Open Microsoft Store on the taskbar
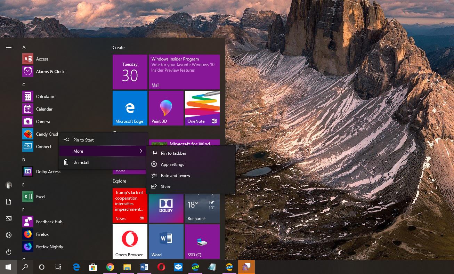Image resolution: width=454 pixels, height=274 pixels. click(x=93, y=267)
